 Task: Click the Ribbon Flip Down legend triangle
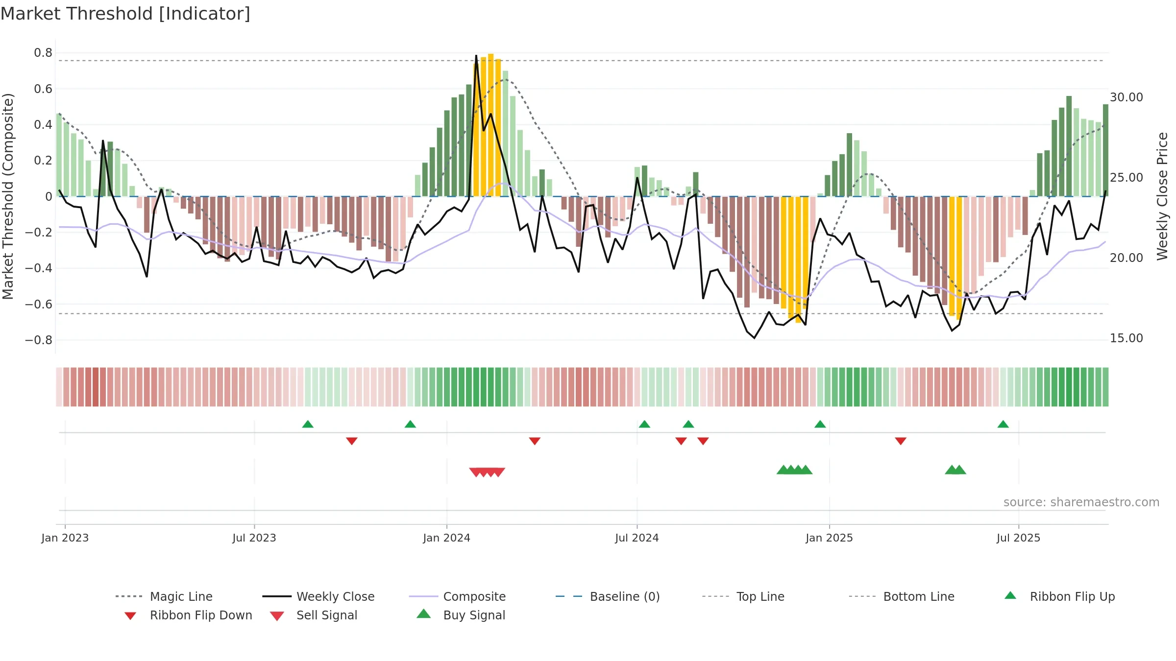click(130, 616)
